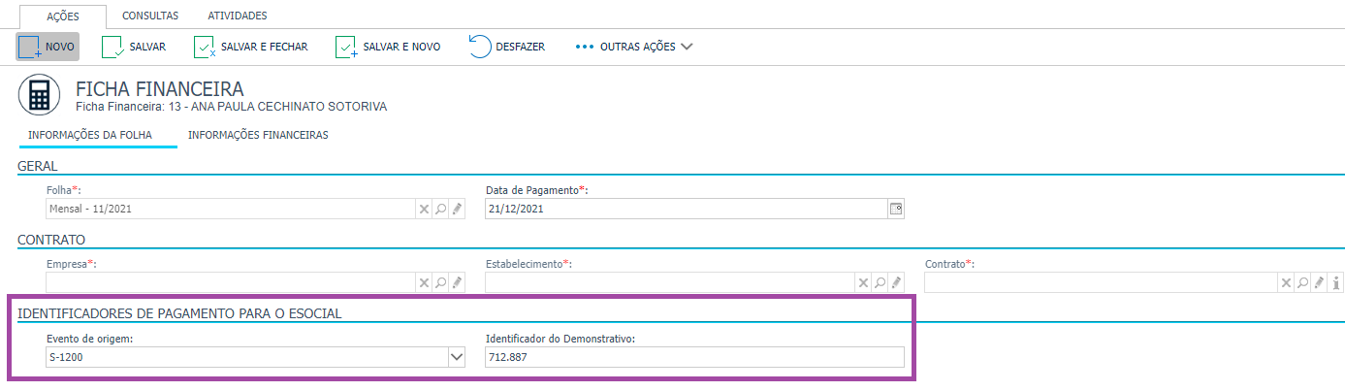Click Salvar e Fechar
Image resolution: width=1345 pixels, height=391 pixels.
(x=251, y=47)
